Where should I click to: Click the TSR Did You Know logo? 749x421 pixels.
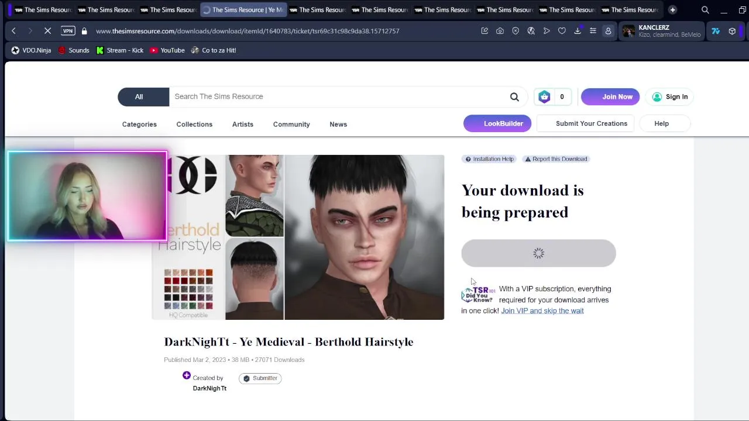click(479, 294)
